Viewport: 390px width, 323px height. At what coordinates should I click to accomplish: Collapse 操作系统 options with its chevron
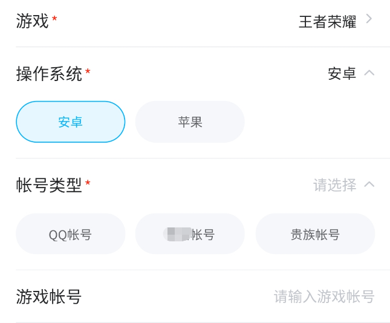369,73
